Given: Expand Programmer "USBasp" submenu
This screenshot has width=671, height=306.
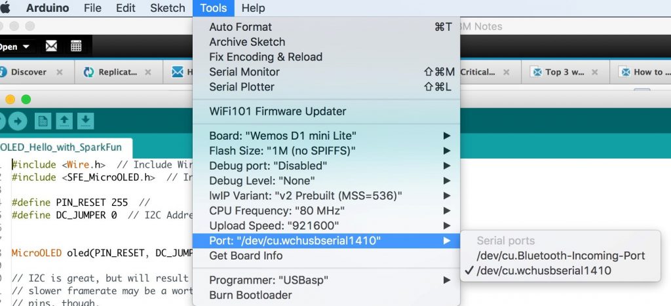Looking at the screenshot, I should click(326, 280).
